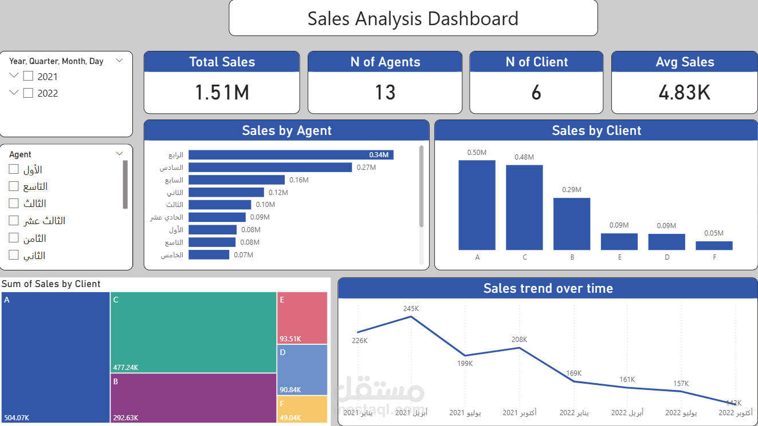Click the أكتوبر 2021 axis label
This screenshot has width=758, height=426.
[x=519, y=412]
